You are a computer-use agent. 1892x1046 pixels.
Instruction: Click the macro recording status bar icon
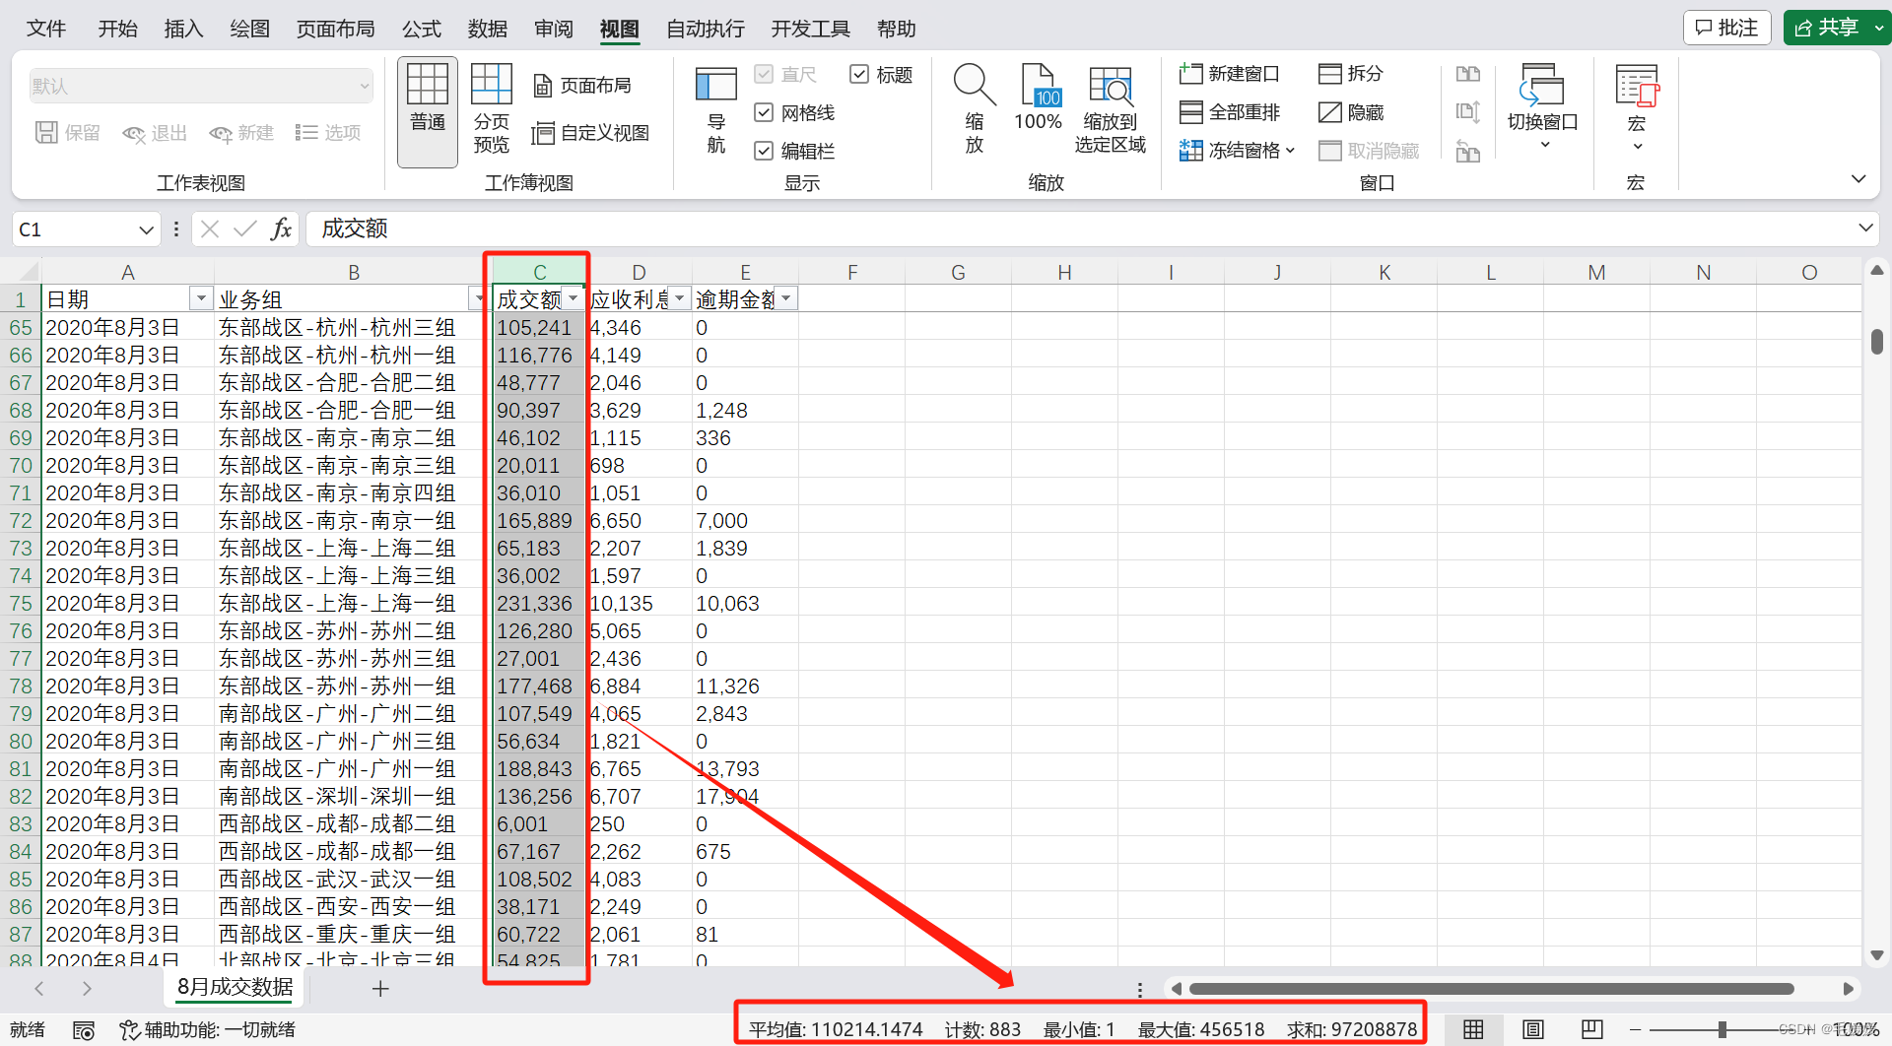[x=84, y=1030]
